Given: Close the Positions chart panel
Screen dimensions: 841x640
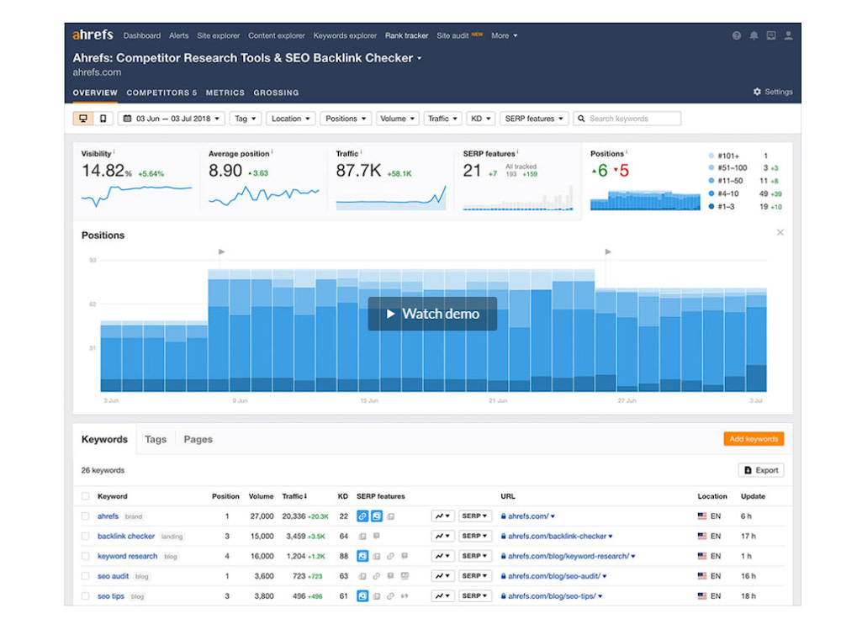Looking at the screenshot, I should coord(780,233).
